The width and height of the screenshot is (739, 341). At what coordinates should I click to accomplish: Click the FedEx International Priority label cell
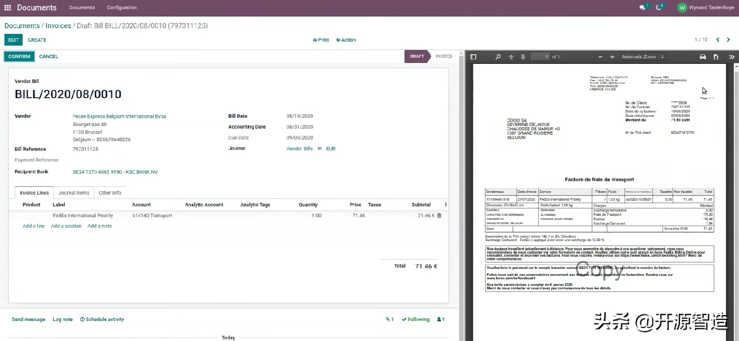(x=83, y=215)
